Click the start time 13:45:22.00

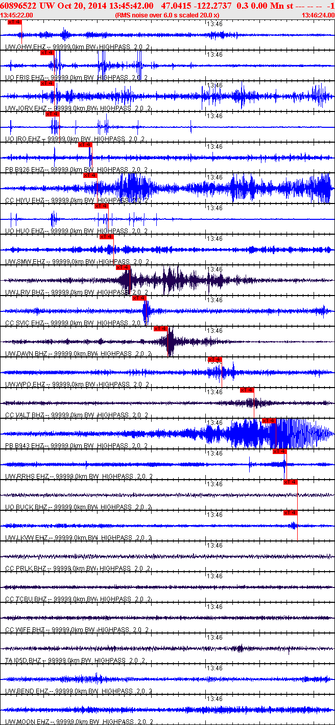(17, 15)
